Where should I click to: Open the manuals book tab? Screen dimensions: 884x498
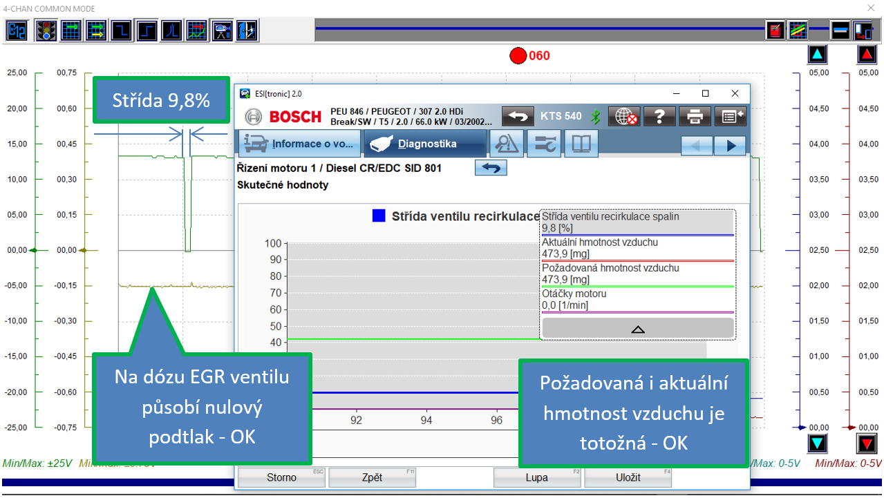[x=581, y=144]
